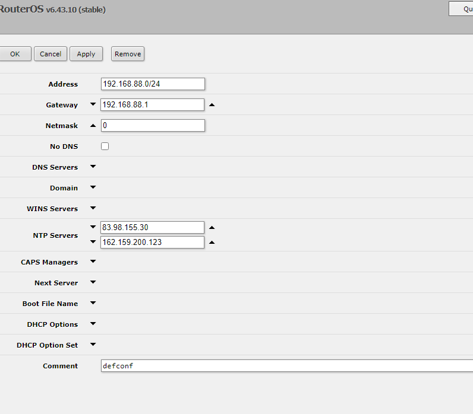
Task: Expand the Boot File Name field
Action: [x=93, y=304]
